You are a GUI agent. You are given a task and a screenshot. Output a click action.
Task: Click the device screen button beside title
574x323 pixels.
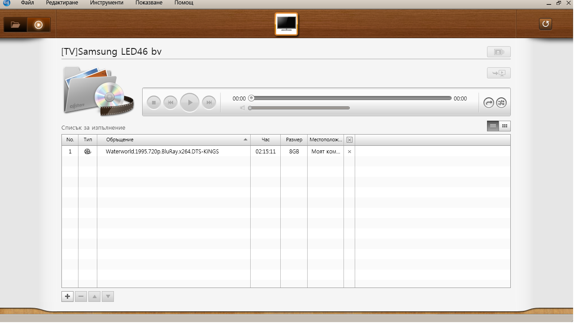click(499, 52)
